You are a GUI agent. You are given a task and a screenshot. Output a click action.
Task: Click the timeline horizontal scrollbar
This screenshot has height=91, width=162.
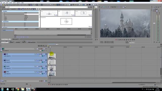click(x=81, y=83)
